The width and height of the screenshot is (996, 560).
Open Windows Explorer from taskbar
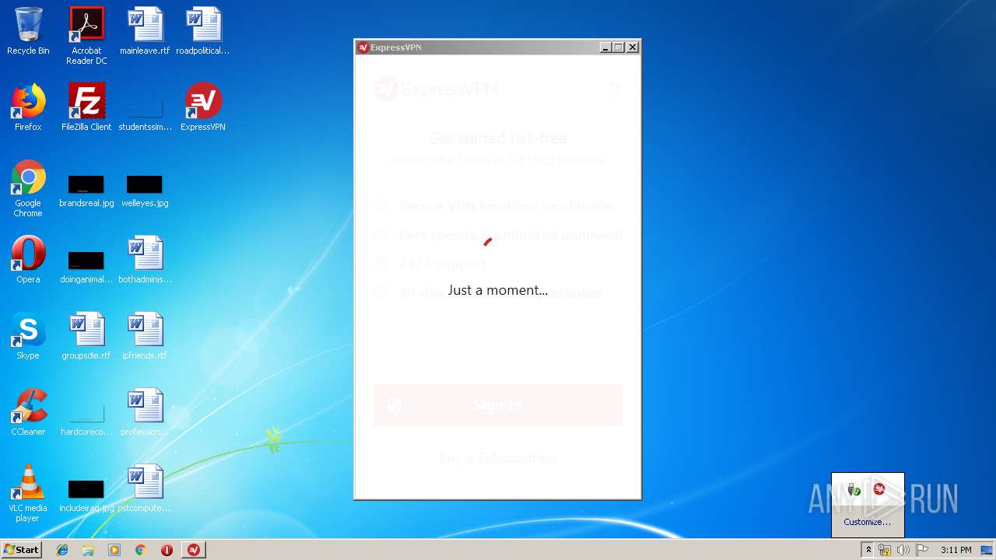[88, 550]
